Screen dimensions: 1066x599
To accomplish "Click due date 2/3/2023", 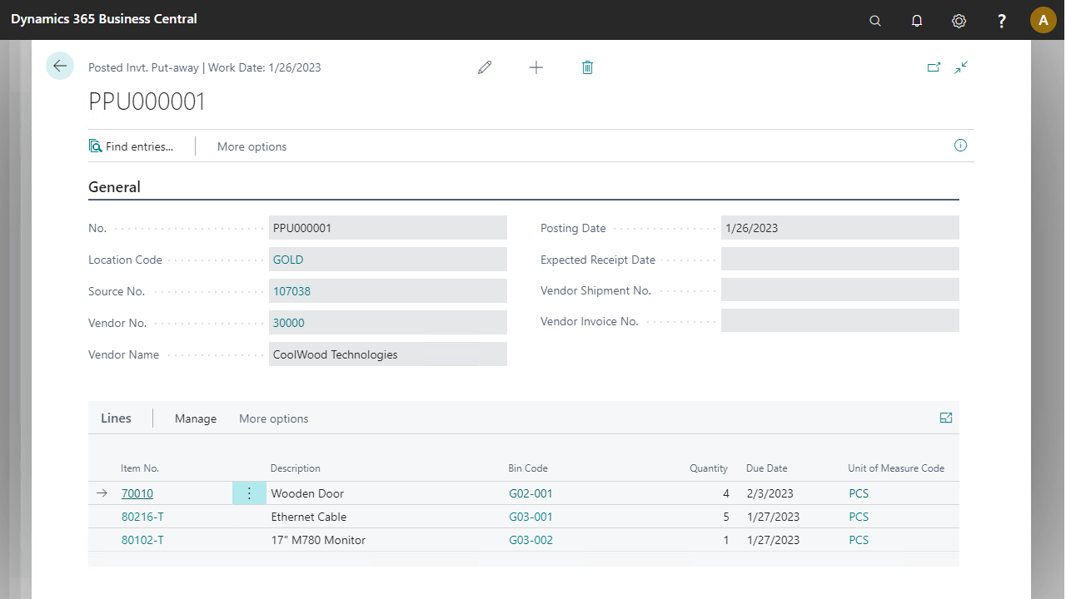I will click(770, 493).
